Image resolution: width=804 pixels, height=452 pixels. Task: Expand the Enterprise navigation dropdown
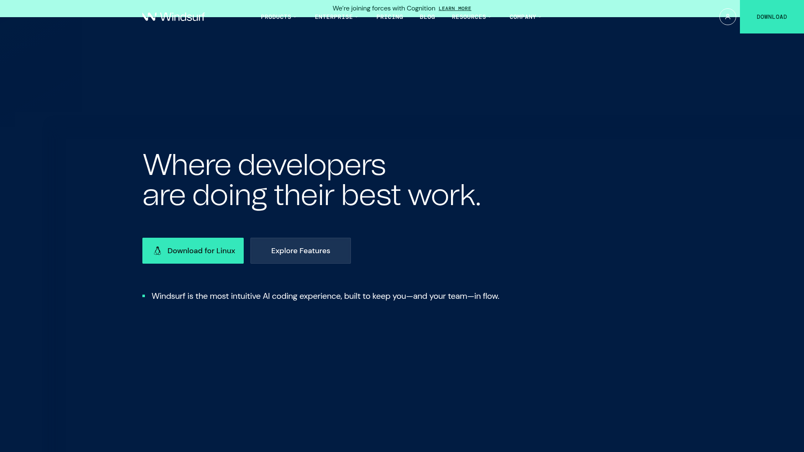pos(334,17)
